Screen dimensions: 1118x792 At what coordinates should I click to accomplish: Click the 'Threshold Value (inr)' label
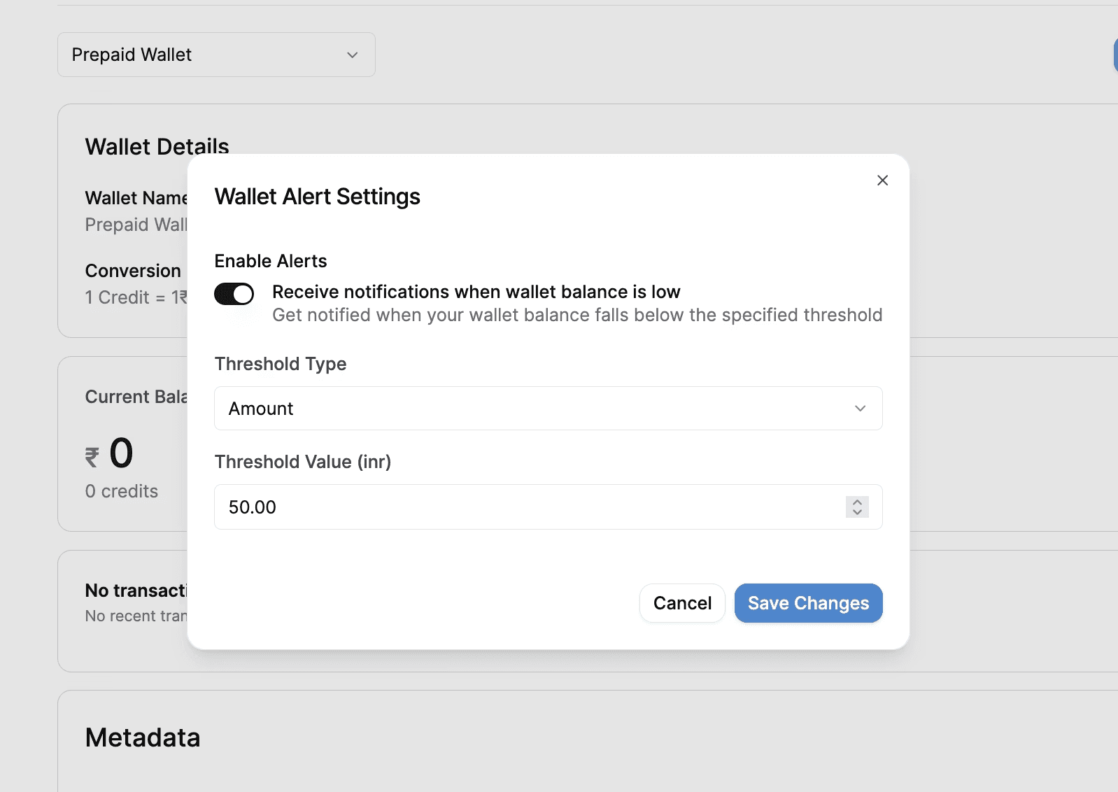(303, 462)
